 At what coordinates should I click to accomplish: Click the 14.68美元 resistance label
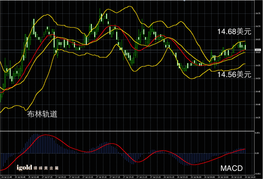pos(234,32)
